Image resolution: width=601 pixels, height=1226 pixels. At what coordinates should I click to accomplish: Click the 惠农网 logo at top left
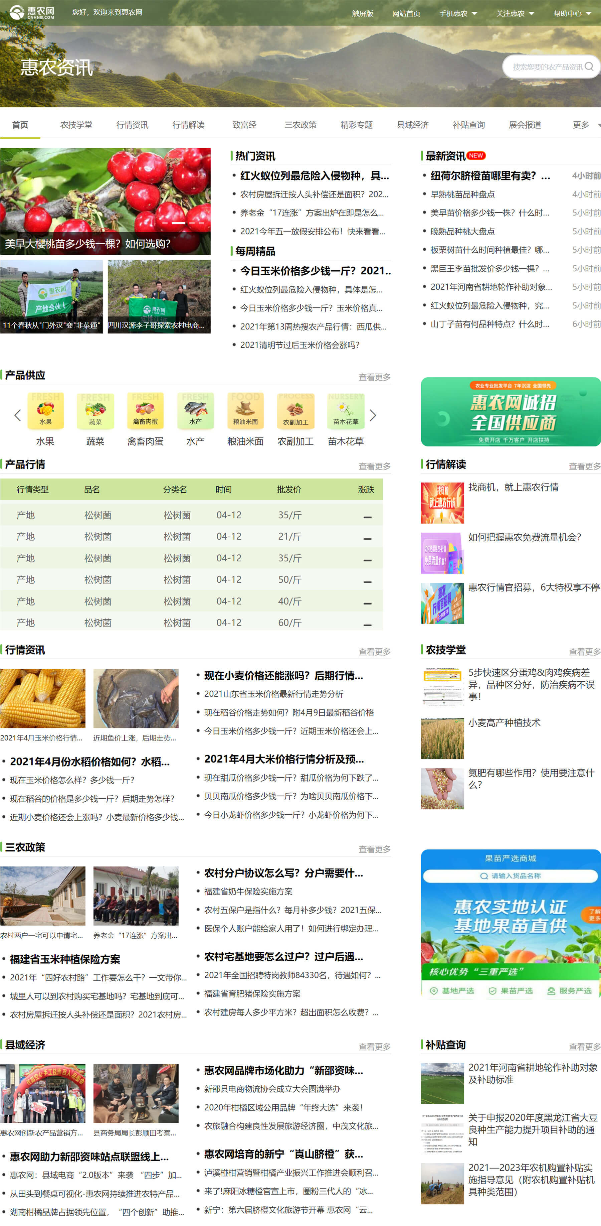32,12
